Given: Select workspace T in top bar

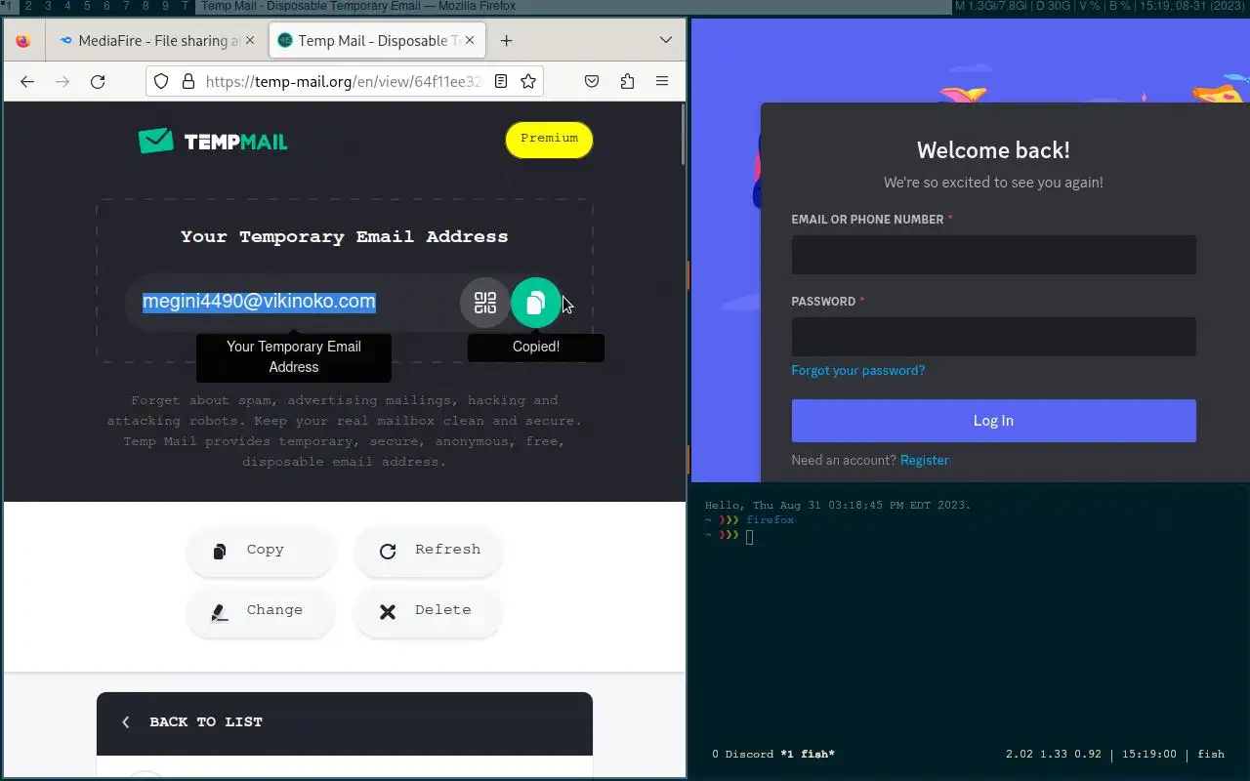Looking at the screenshot, I should (185, 6).
